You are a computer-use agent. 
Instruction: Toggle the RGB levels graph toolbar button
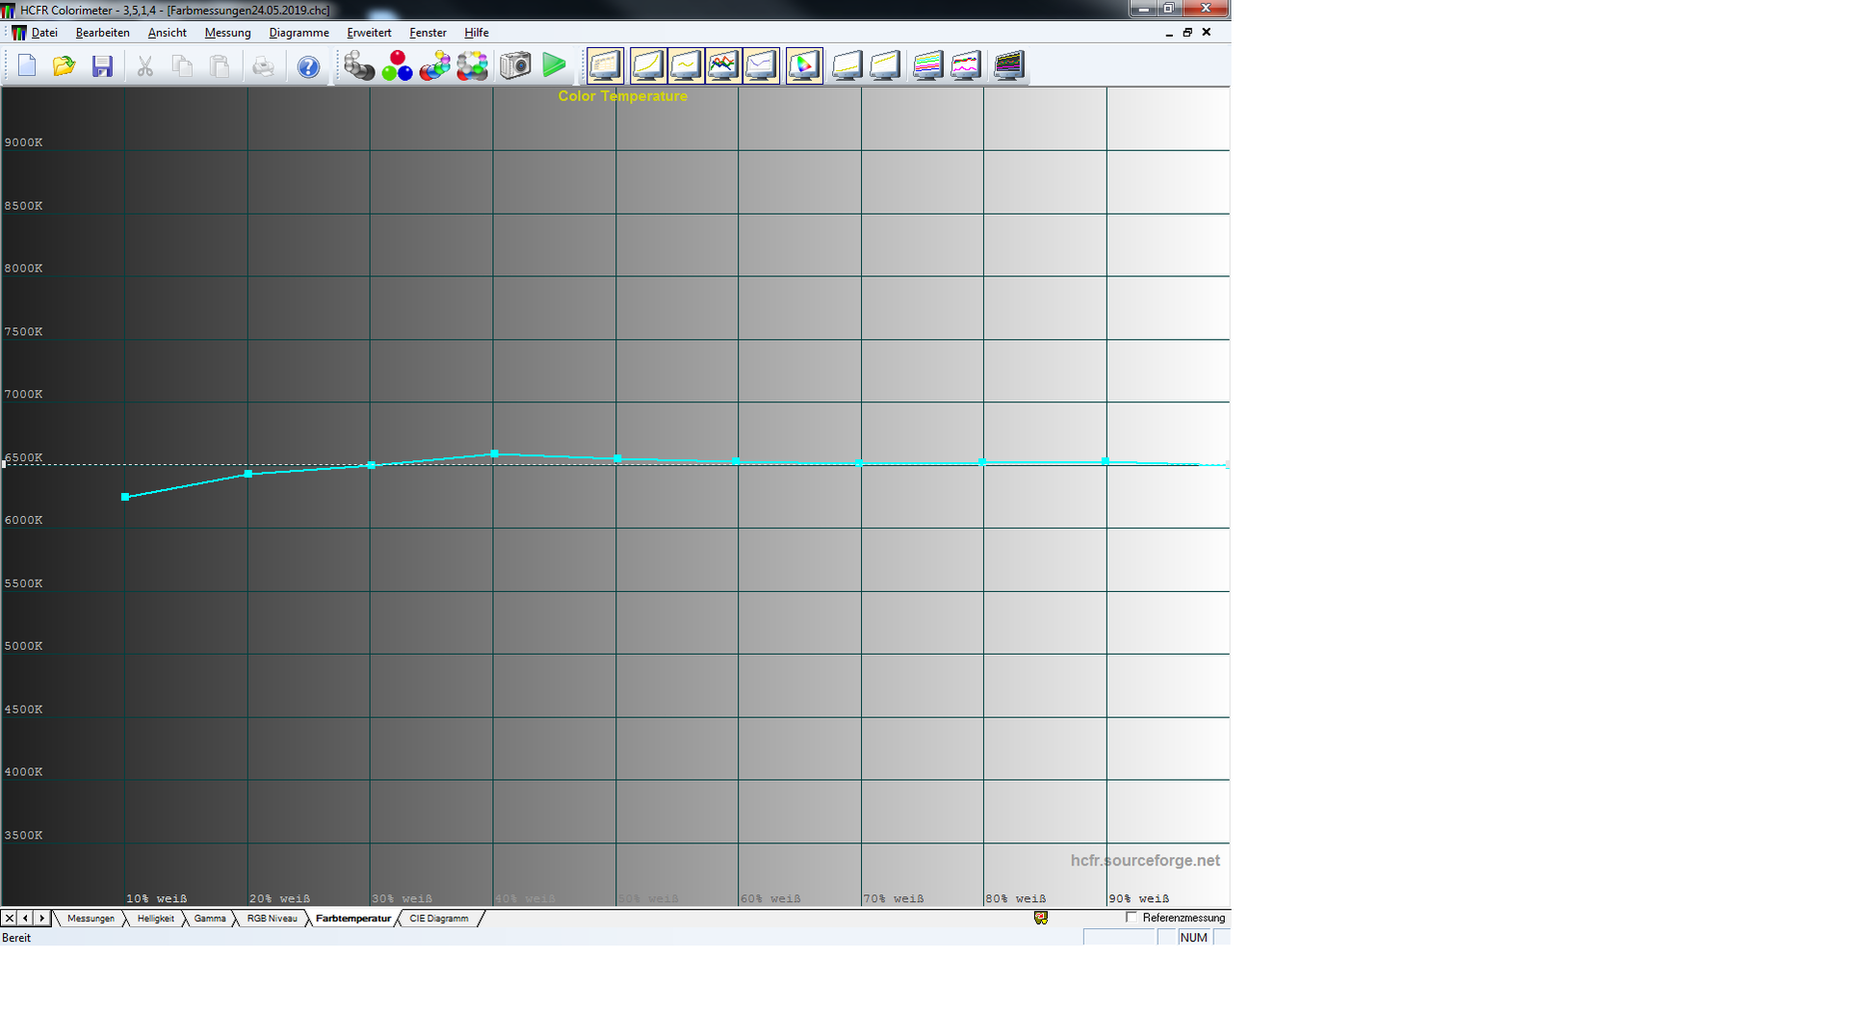pos(723,66)
